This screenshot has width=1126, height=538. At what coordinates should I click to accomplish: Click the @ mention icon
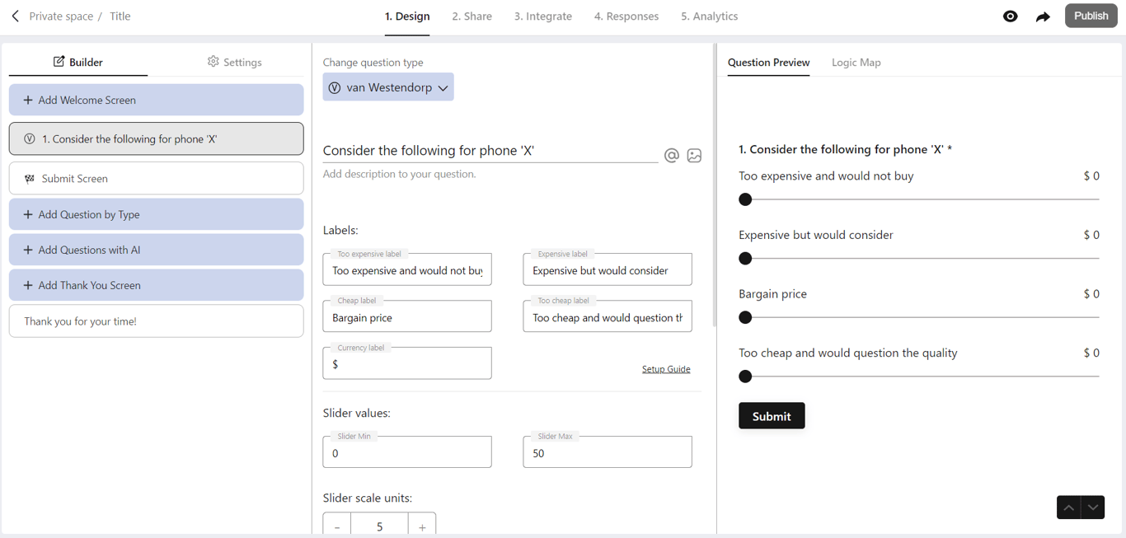(672, 155)
